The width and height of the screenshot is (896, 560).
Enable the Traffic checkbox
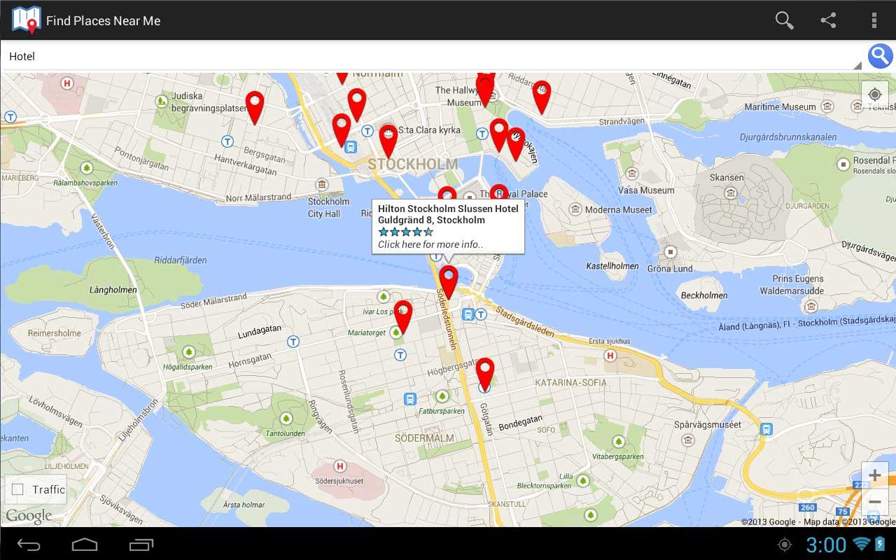pyautogui.click(x=18, y=489)
